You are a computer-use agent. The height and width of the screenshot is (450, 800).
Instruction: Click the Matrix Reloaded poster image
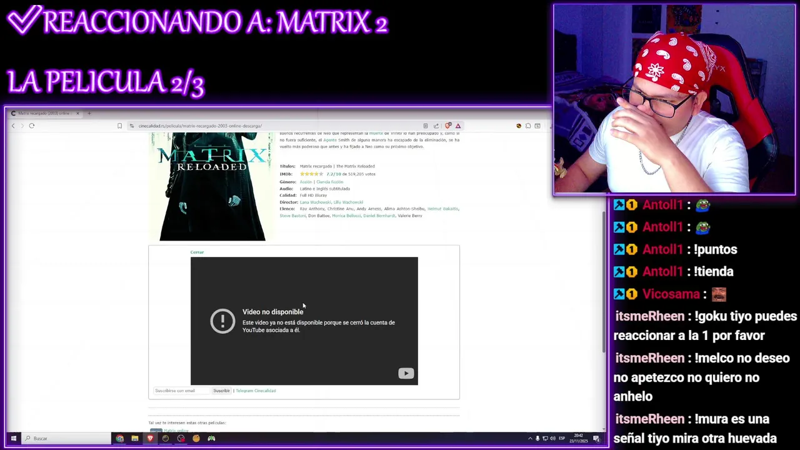(212, 186)
